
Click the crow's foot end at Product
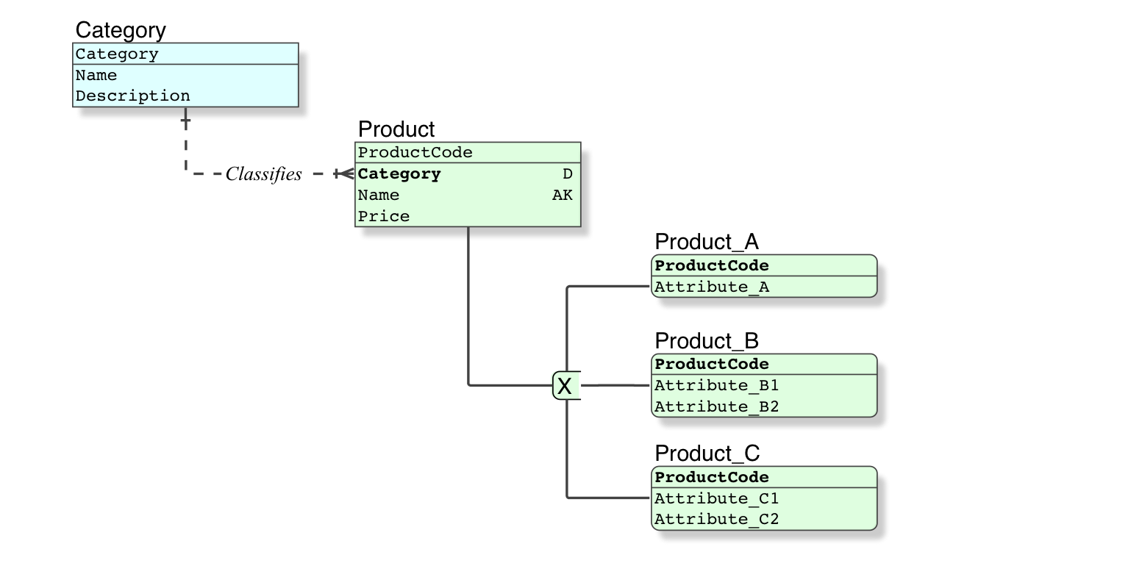[x=345, y=174]
